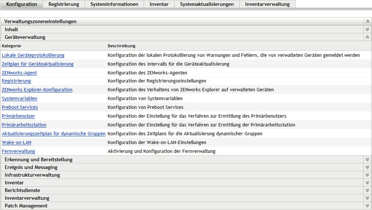Go to the Systemaktualisierungen tab
Screen dimensions: 372x210
click(207, 4)
